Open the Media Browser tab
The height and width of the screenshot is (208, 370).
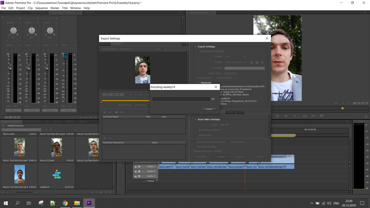tap(32, 122)
